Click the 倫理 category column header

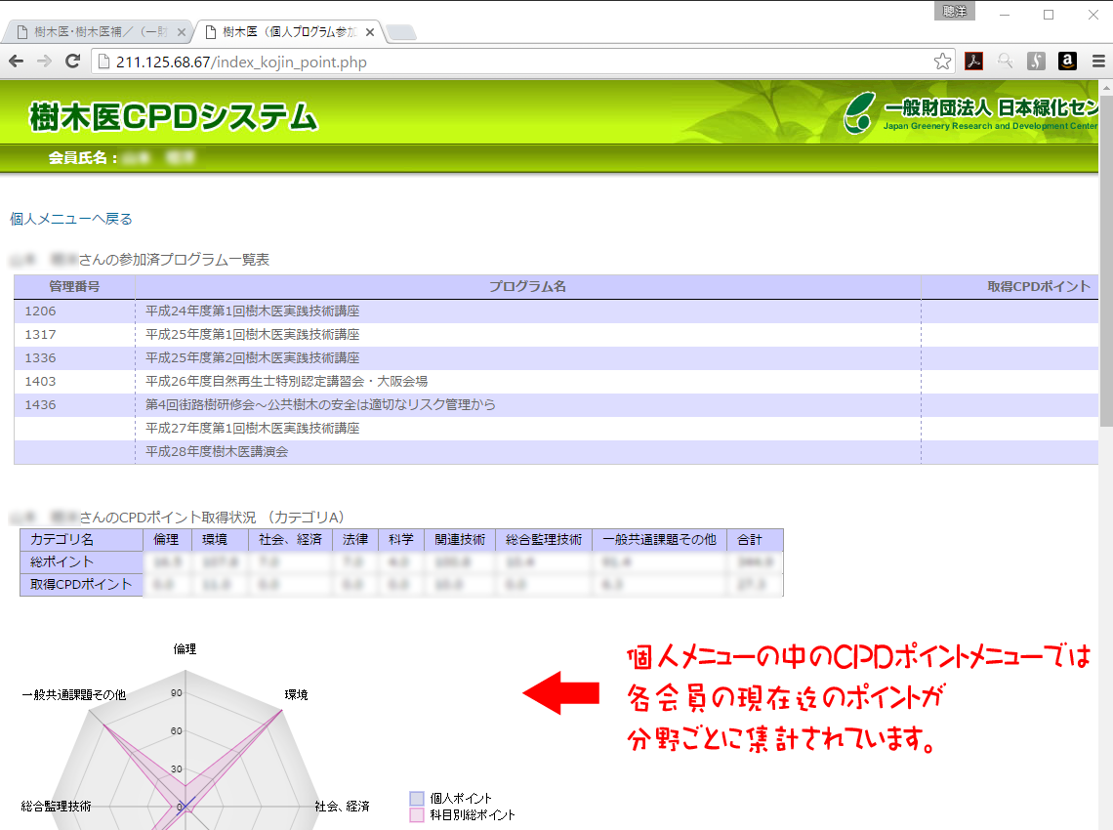[167, 540]
